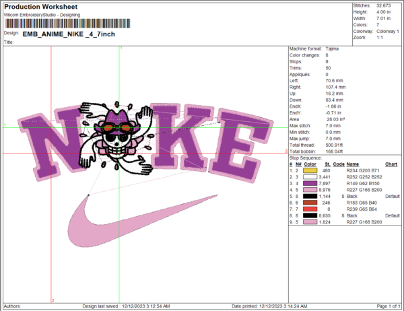The width and height of the screenshot is (404, 311).
Task: Click the design barcode
Action: pyautogui.click(x=67, y=24)
